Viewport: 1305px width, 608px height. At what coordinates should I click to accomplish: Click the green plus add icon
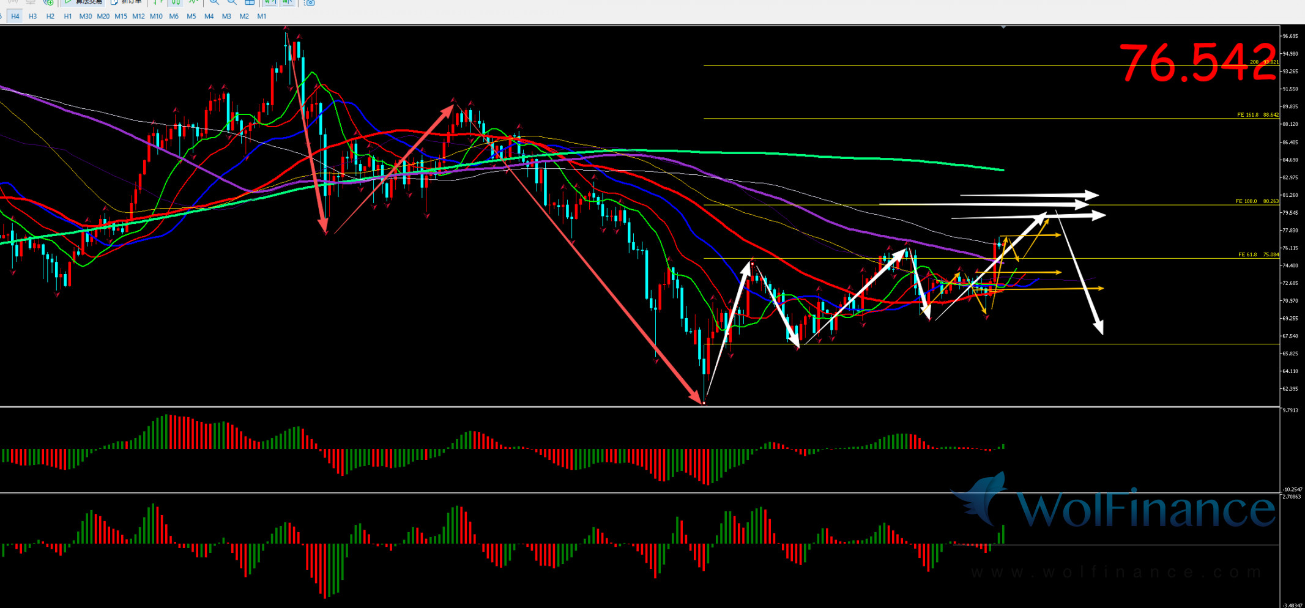point(48,2)
